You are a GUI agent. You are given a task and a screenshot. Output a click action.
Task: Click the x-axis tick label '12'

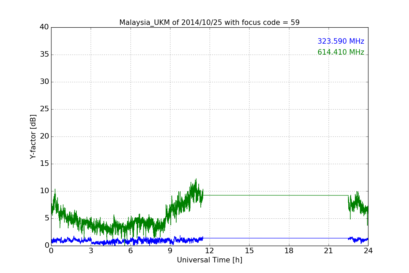pyautogui.click(x=210, y=251)
